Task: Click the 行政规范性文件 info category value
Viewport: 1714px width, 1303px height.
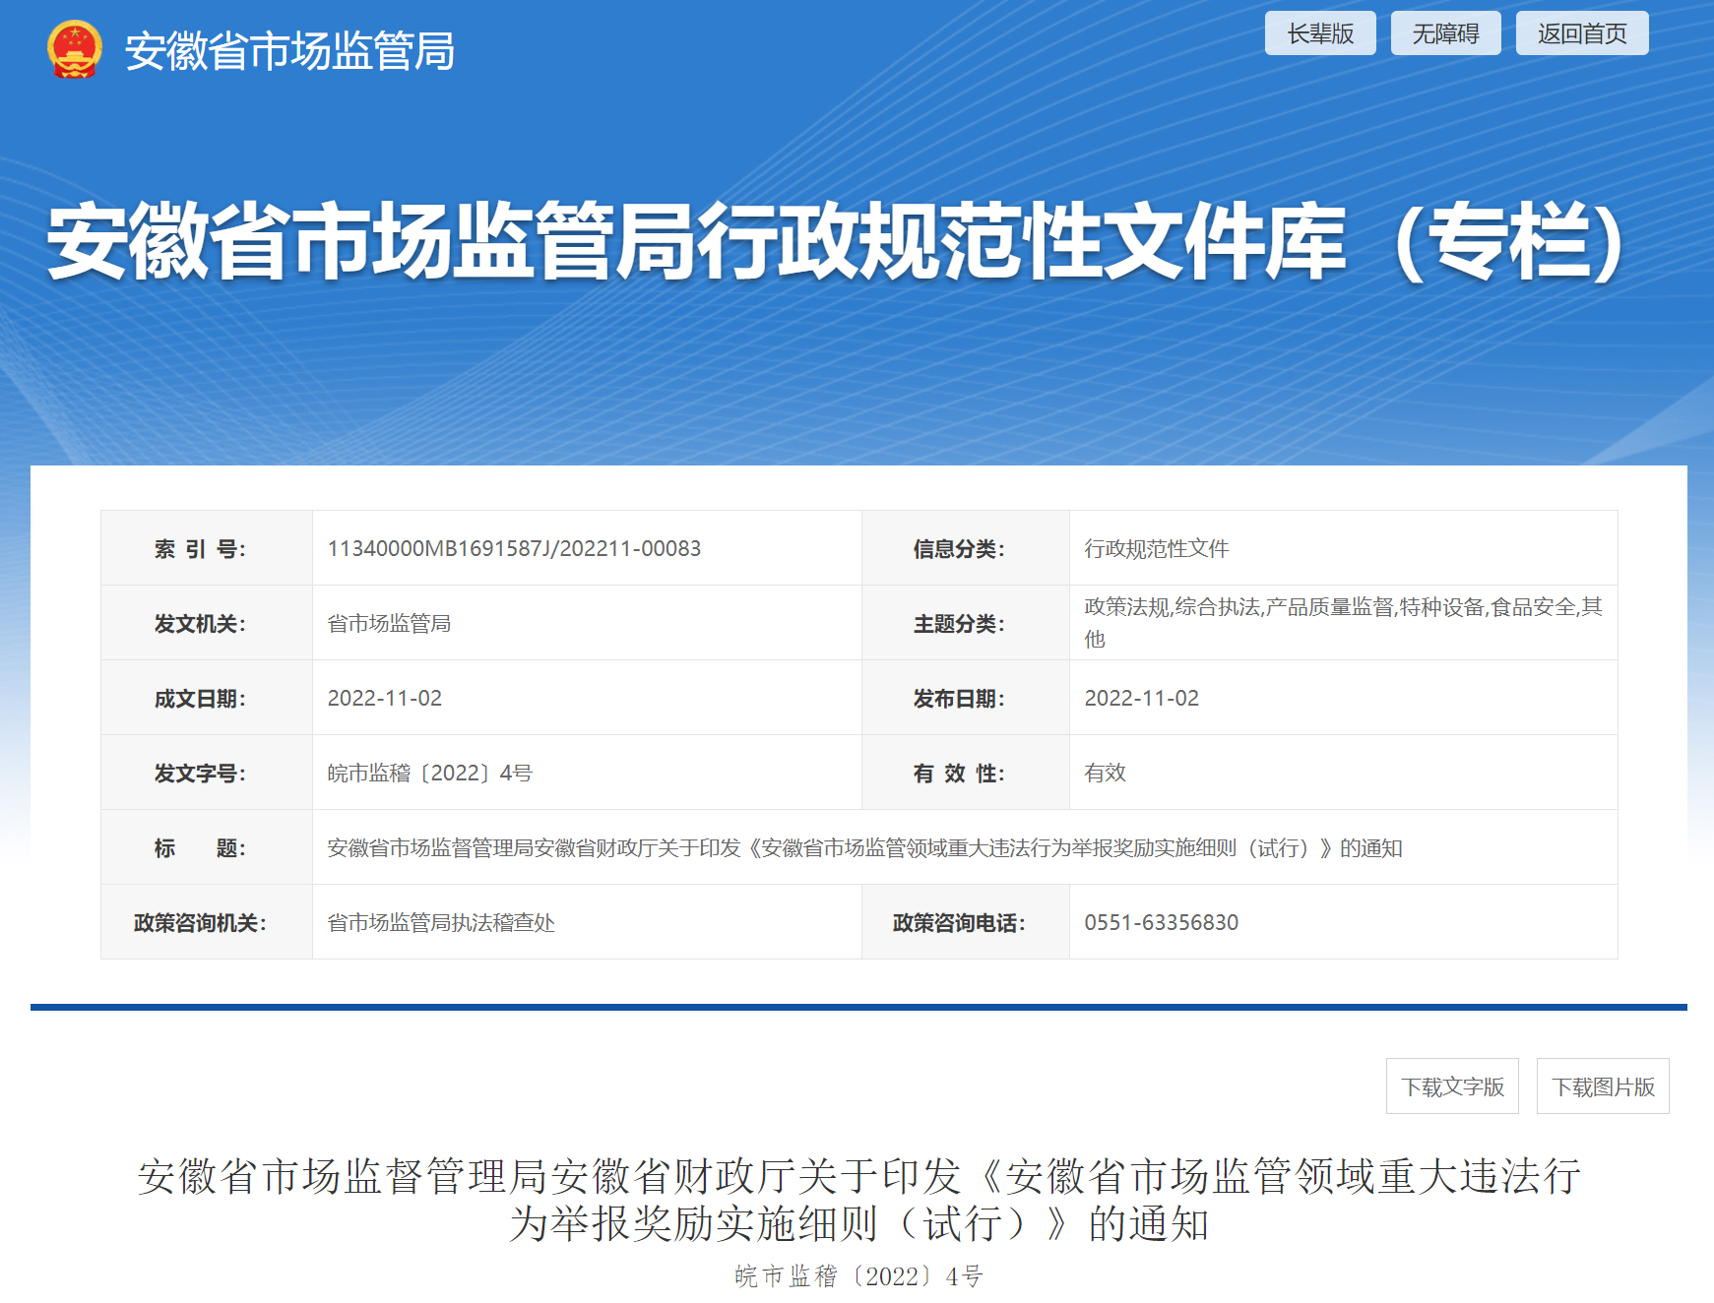Action: (x=1157, y=548)
